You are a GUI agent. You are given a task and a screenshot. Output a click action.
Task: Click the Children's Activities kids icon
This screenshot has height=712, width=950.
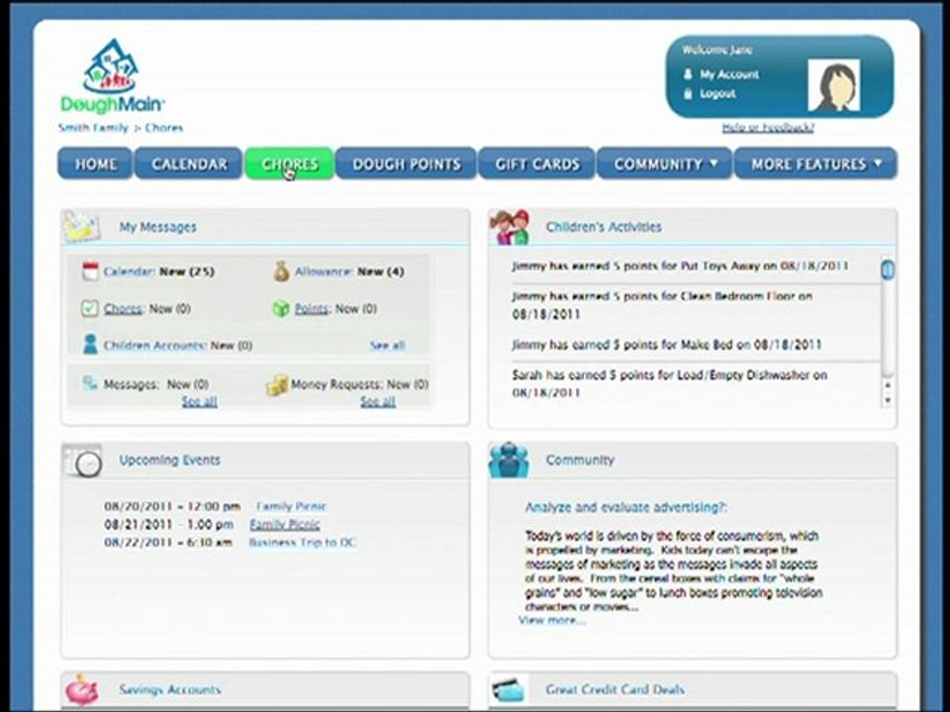(510, 227)
